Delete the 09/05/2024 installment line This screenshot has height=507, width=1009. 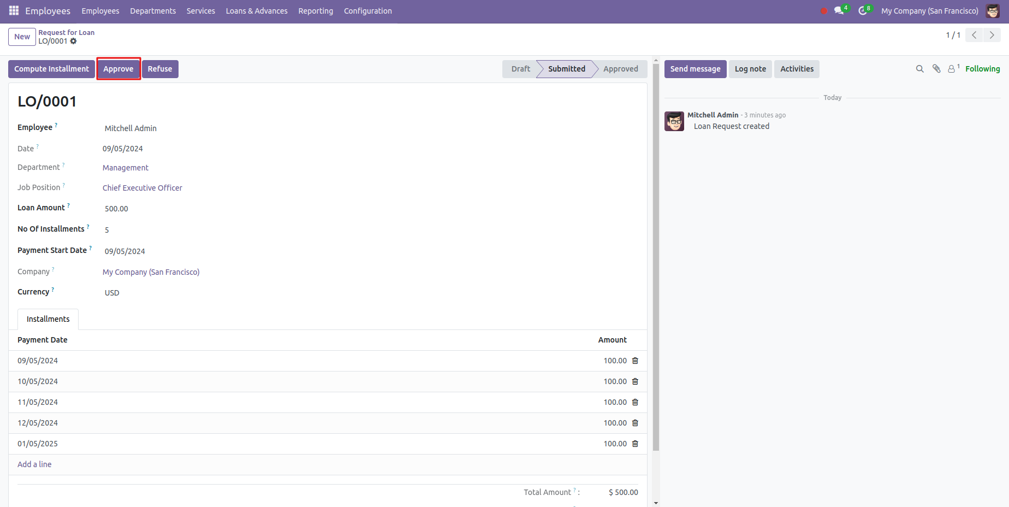(635, 361)
